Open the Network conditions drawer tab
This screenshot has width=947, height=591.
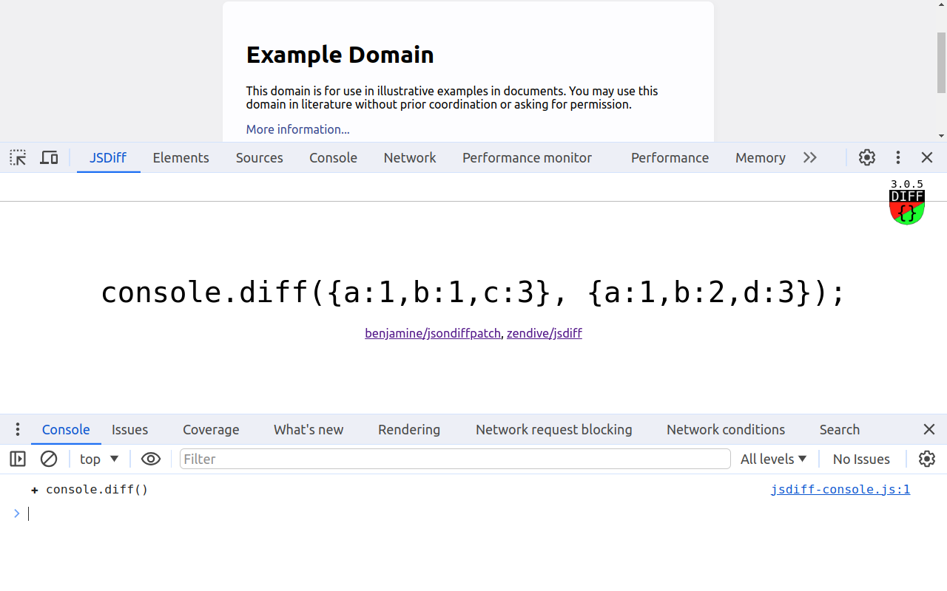click(x=725, y=429)
